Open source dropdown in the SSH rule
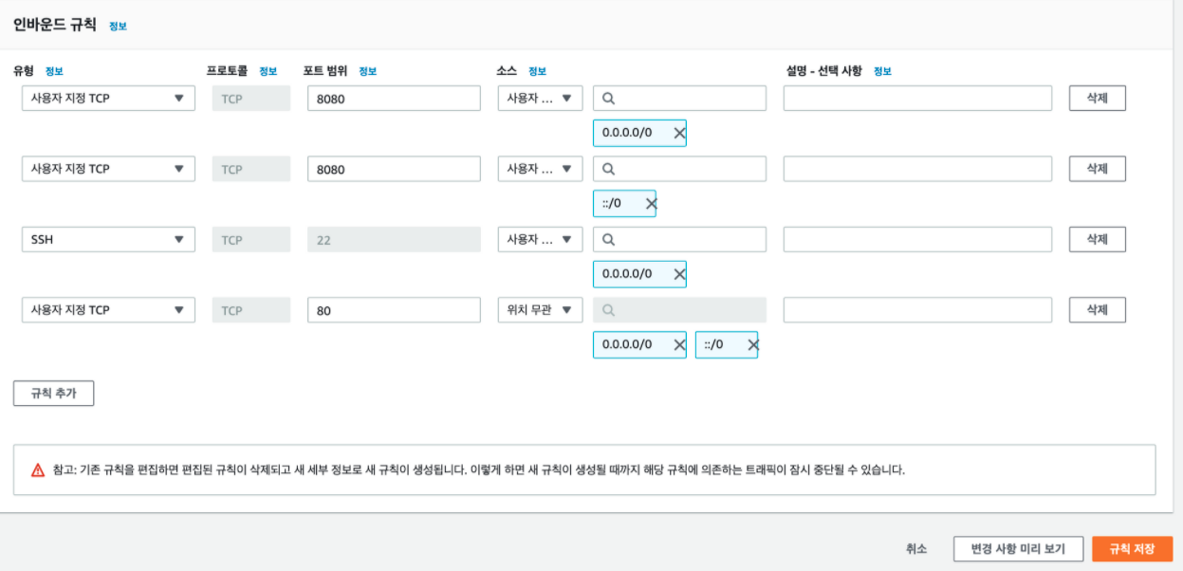1183x571 pixels. click(540, 240)
